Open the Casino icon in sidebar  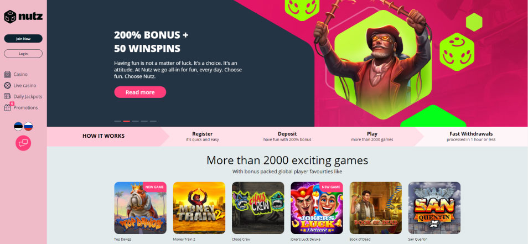[x=7, y=74]
